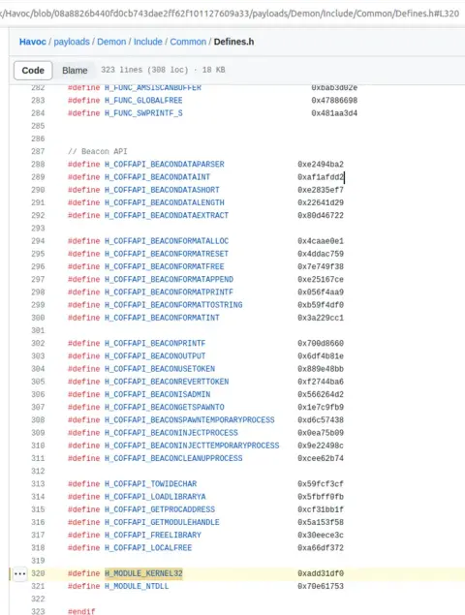Image resolution: width=465 pixels, height=615 pixels.
Task: Switch to the Blame view tab
Action: (75, 70)
